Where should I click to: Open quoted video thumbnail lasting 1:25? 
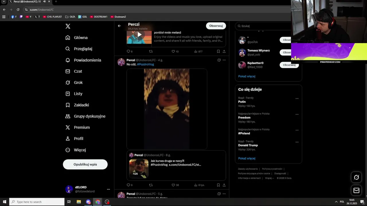pyautogui.click(x=138, y=168)
